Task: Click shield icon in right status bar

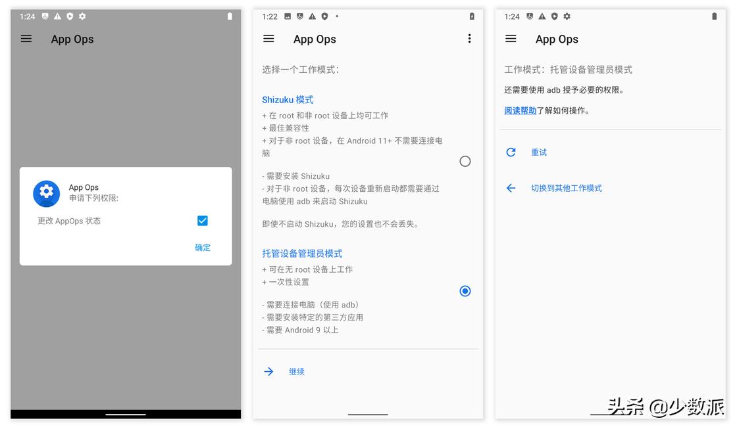Action: 555,16
